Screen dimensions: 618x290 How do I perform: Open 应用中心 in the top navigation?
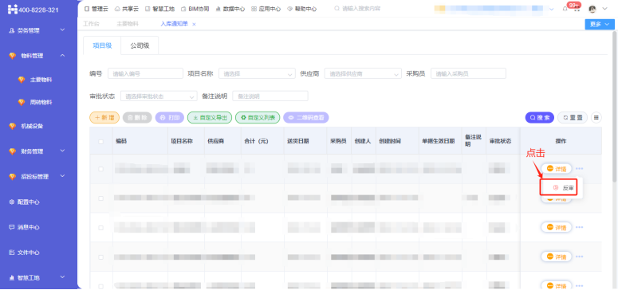pos(266,9)
